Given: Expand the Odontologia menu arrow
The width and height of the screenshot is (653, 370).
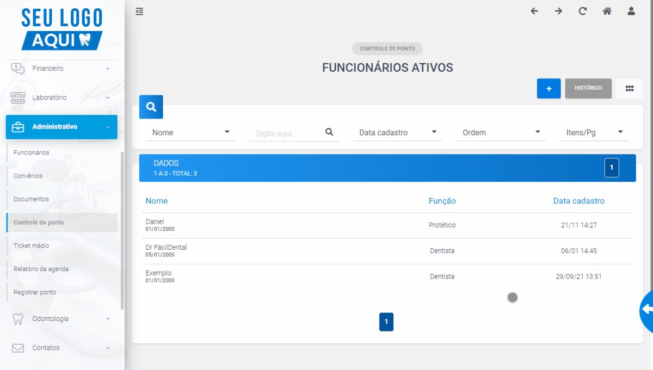Looking at the screenshot, I should click(108, 319).
